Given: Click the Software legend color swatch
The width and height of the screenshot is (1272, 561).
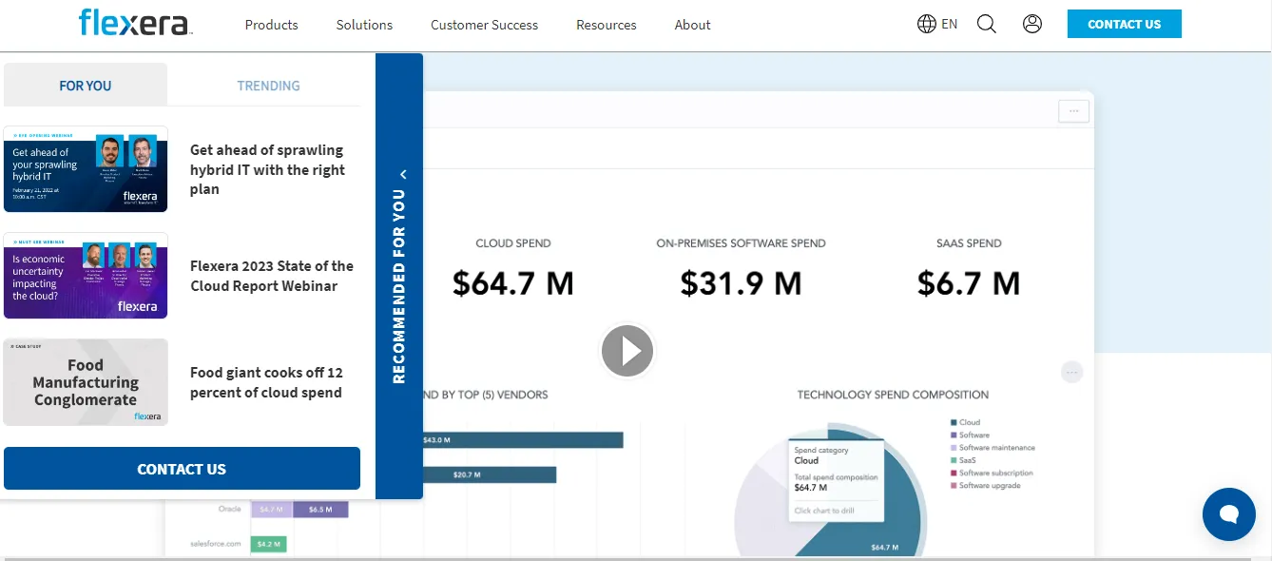Looking at the screenshot, I should (953, 435).
